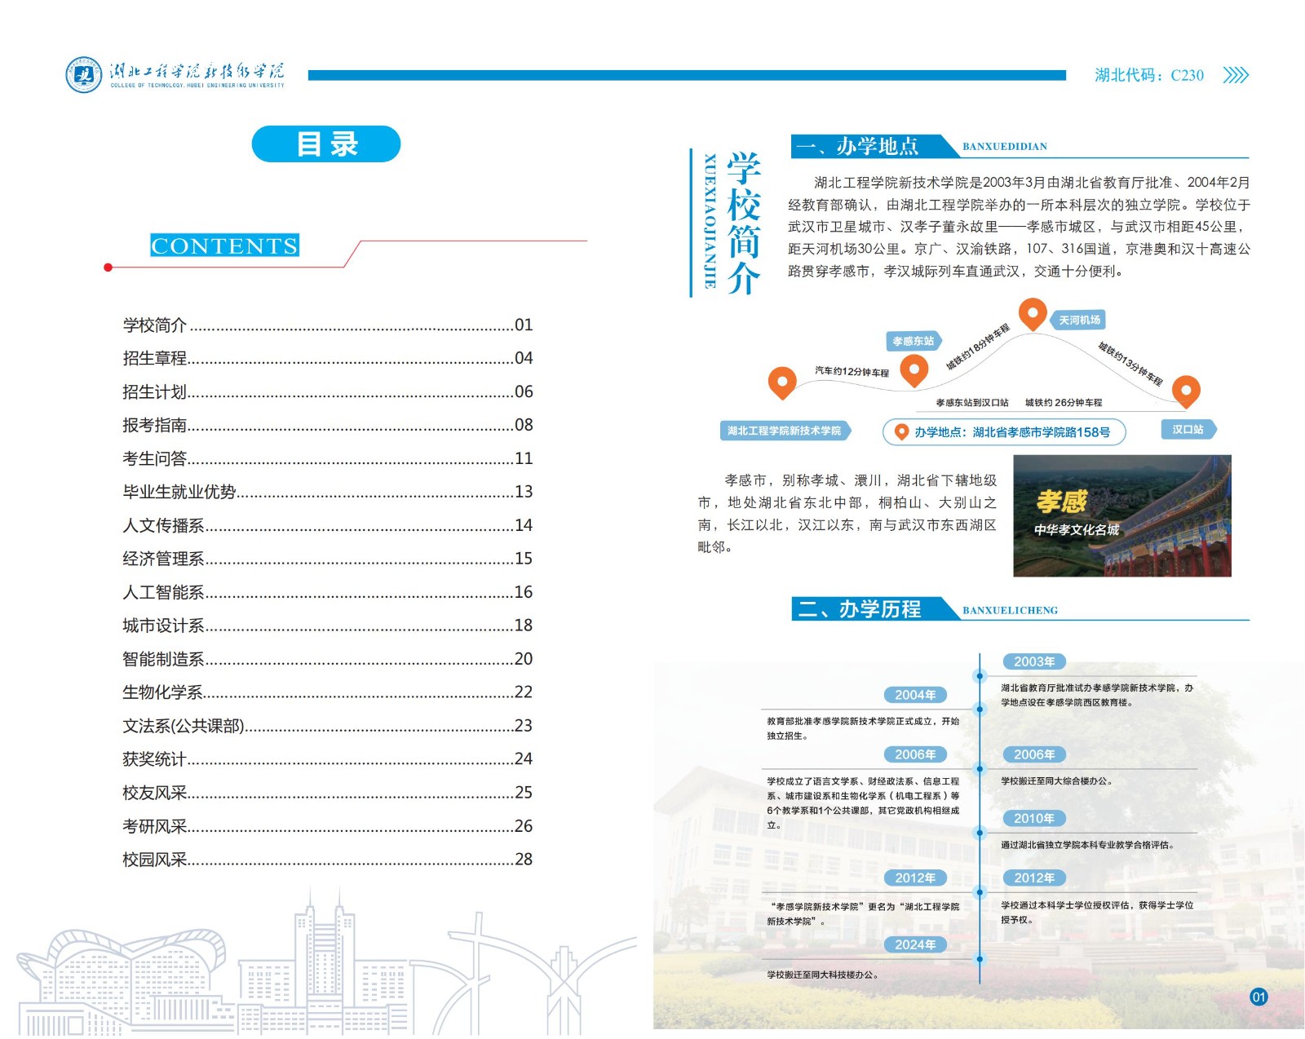
Task: Select 文法系(公共课部) in the contents list
Action: pos(327,726)
